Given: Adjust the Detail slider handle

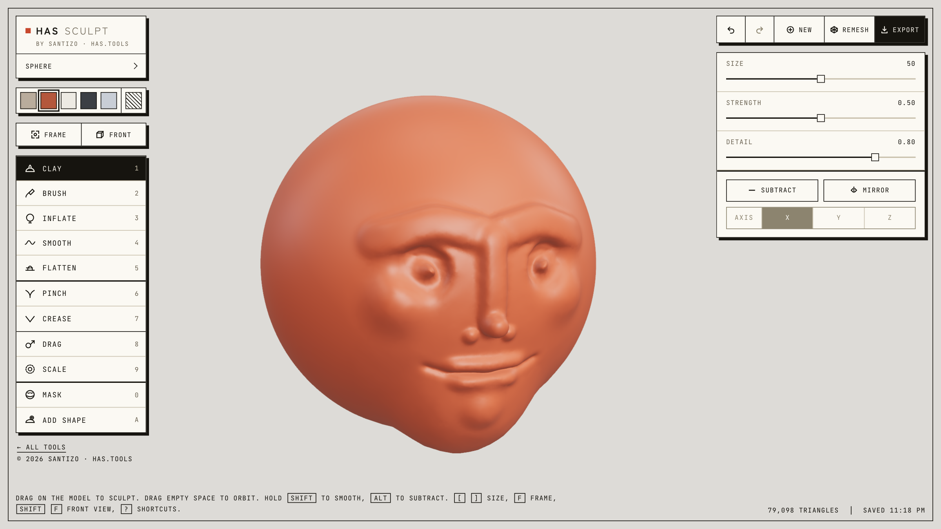Looking at the screenshot, I should pyautogui.click(x=875, y=157).
